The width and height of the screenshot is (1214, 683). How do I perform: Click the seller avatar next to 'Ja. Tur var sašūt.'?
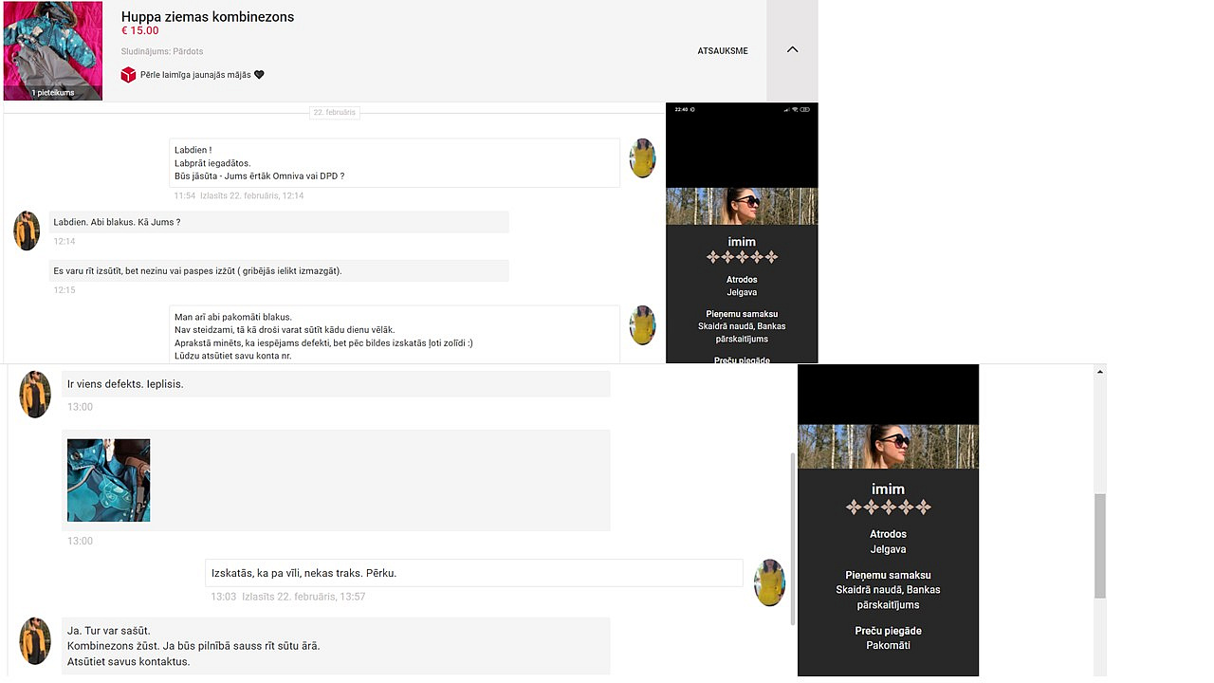tap(35, 640)
